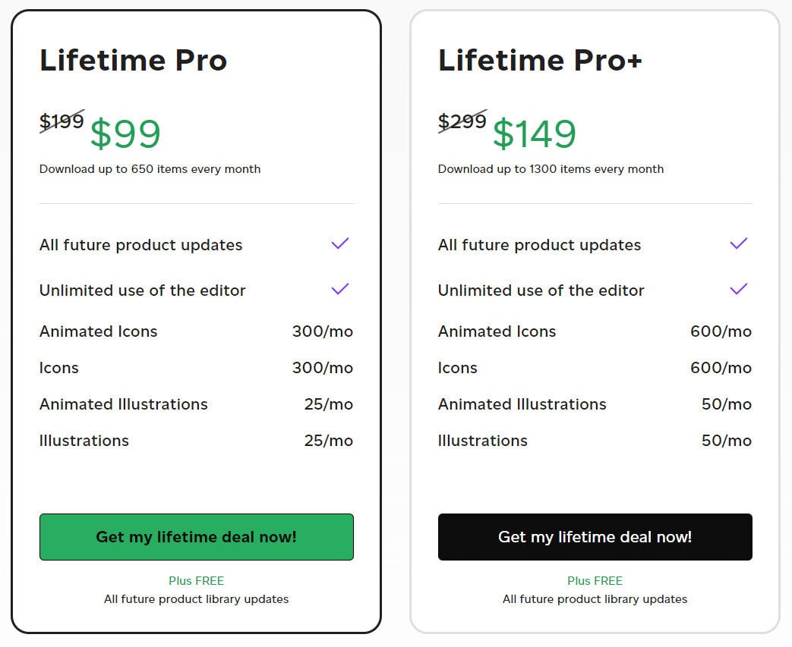Click Animated Icons 600/mo value
Screen dimensions: 792x647
721,331
